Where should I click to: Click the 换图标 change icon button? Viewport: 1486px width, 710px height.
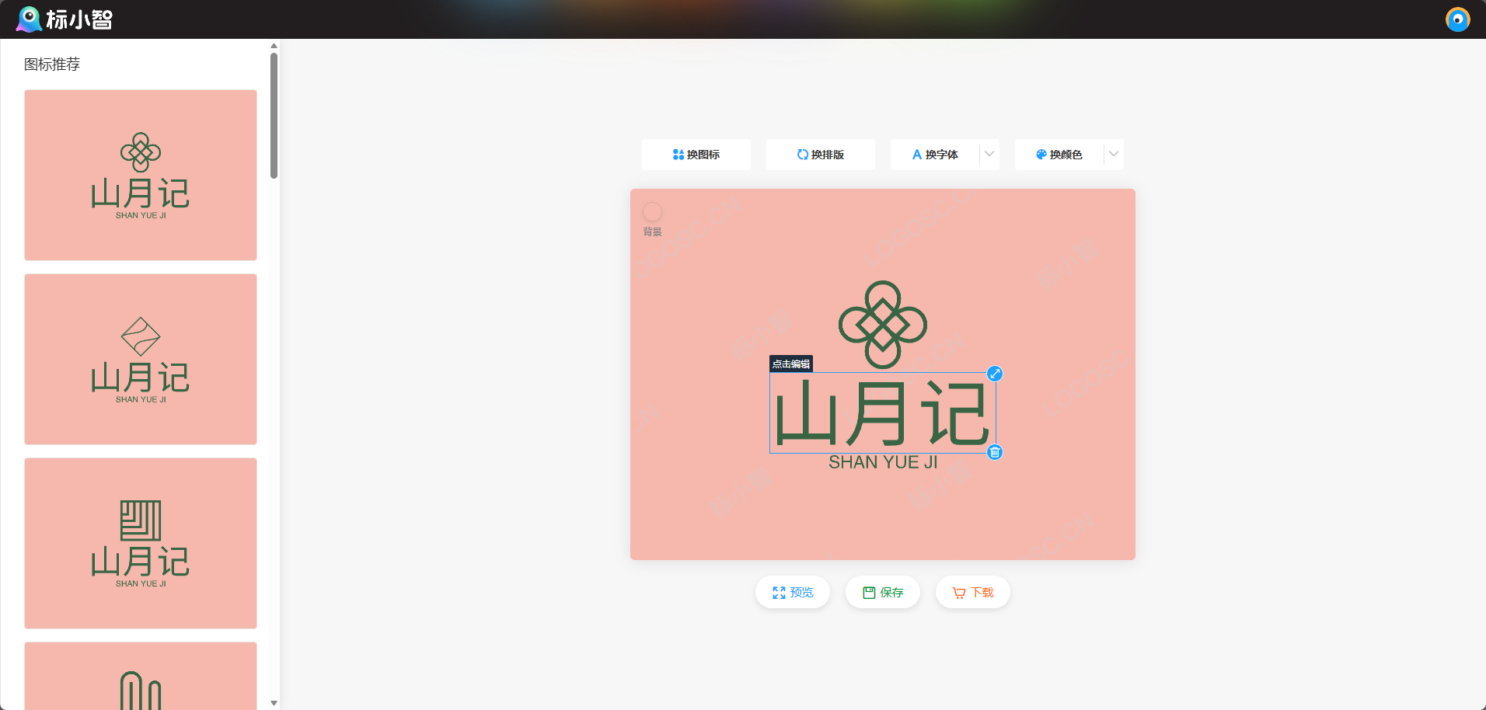click(x=696, y=155)
